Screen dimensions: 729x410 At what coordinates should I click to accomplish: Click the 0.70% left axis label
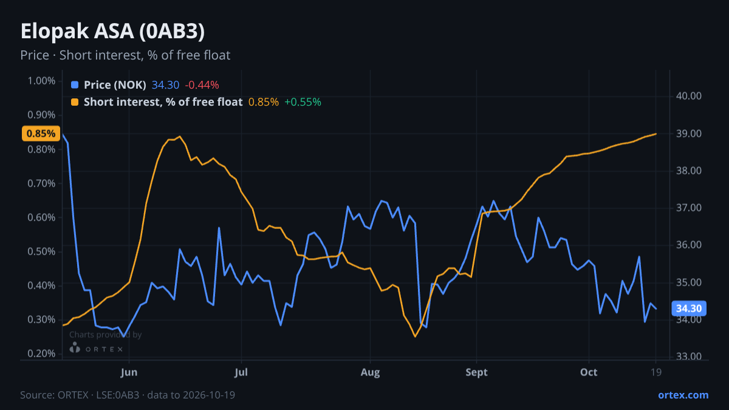[42, 183]
